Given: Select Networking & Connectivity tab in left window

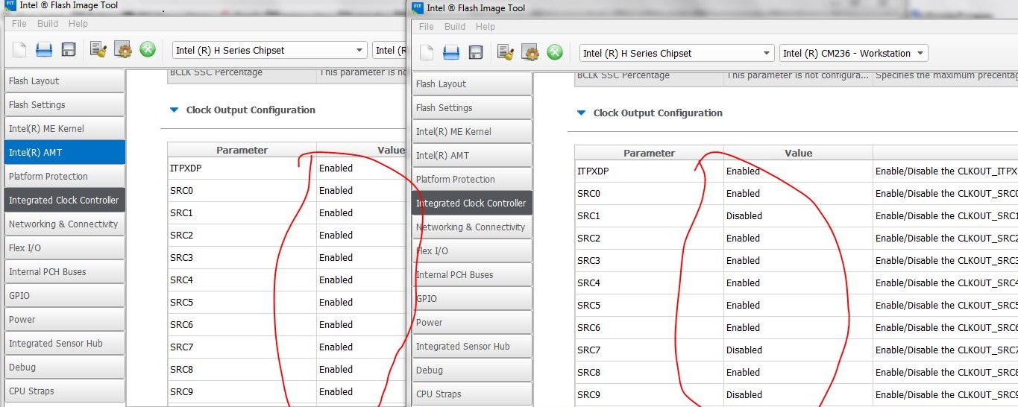Looking at the screenshot, I should pos(65,224).
